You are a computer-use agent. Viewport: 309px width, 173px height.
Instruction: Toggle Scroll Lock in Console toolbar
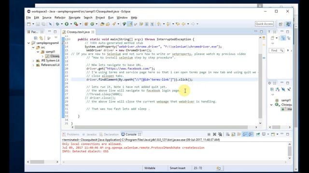[x=233, y=135]
